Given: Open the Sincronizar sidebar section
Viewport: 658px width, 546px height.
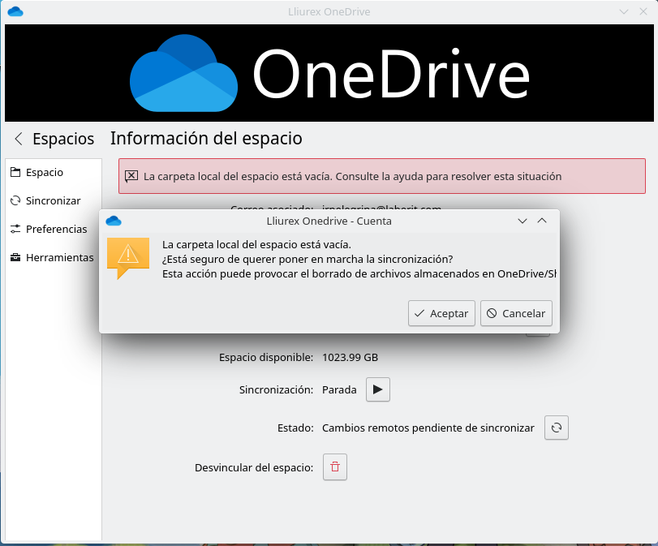Looking at the screenshot, I should pyautogui.click(x=52, y=201).
